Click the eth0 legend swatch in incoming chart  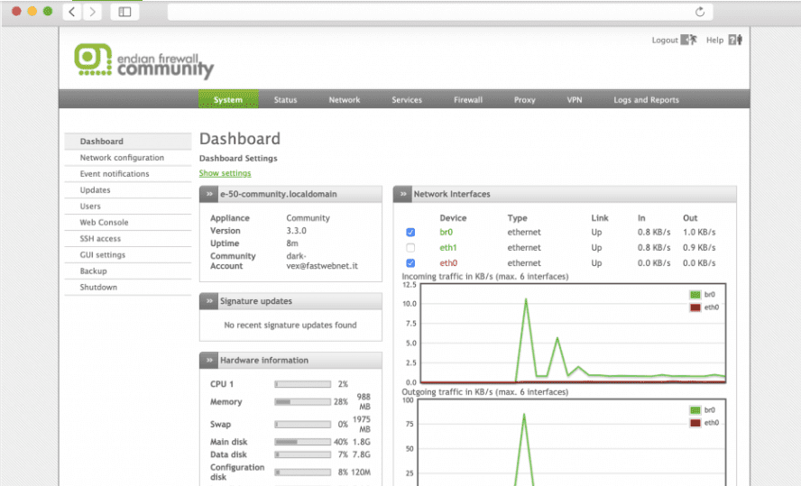(x=695, y=307)
